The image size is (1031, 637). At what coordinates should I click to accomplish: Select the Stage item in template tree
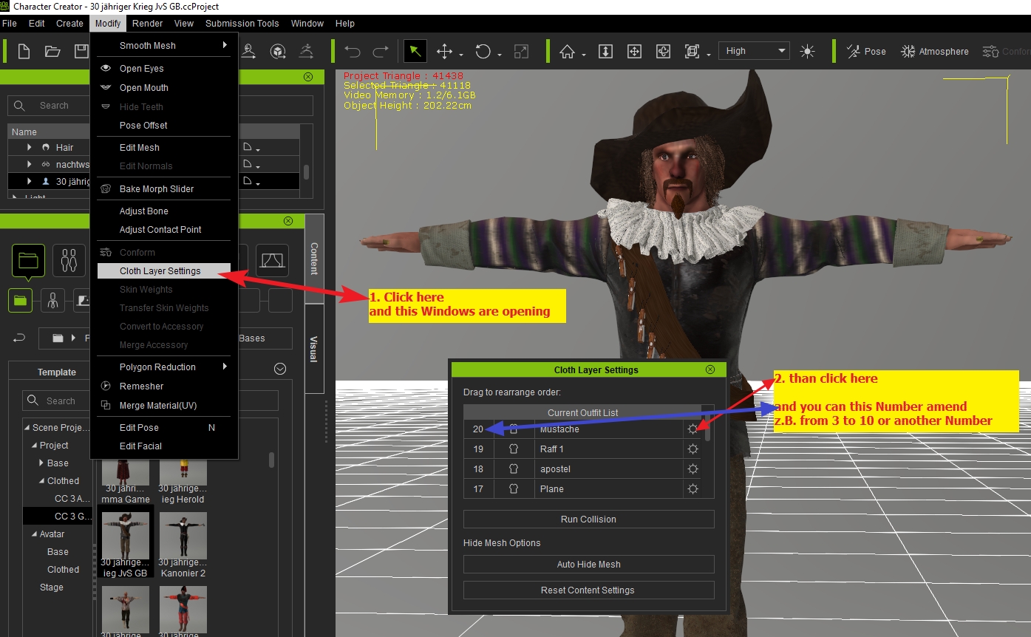pos(52,587)
